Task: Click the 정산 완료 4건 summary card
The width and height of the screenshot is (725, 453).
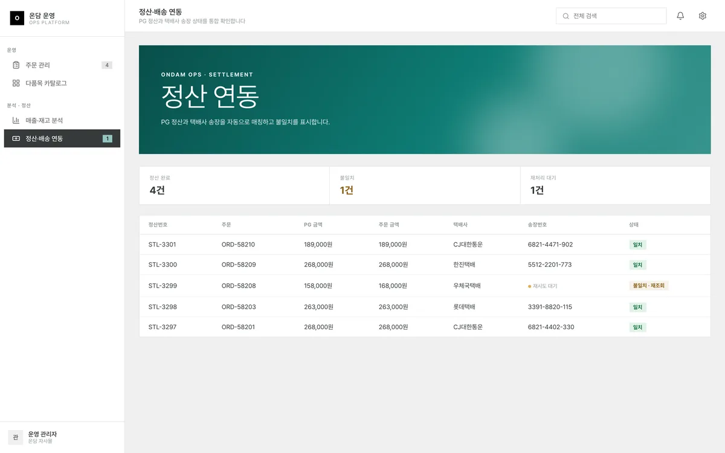Action: click(234, 185)
